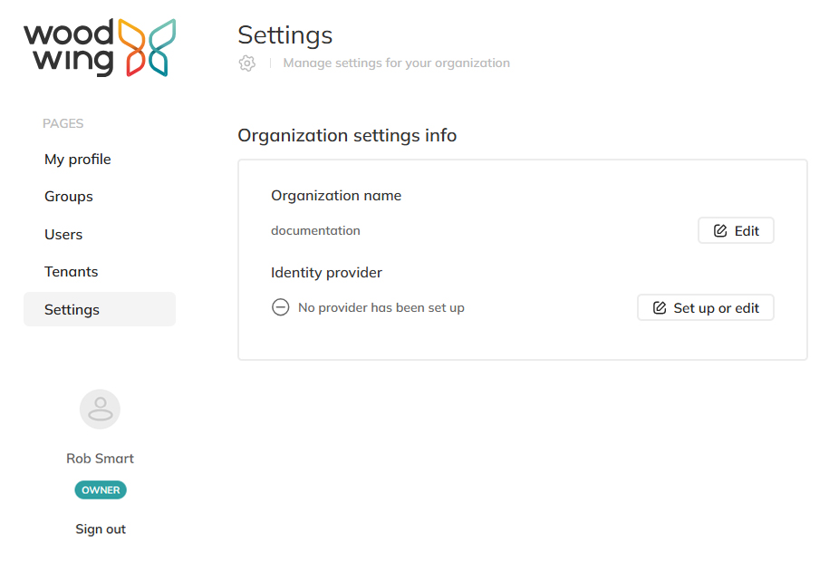829x582 pixels.
Task: Edit the organization name
Action: [736, 230]
